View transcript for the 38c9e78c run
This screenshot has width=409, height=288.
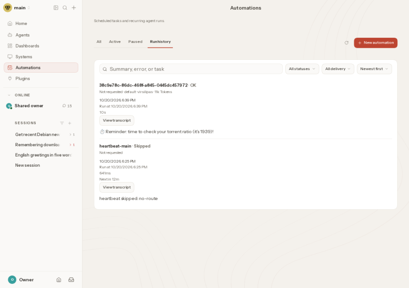point(117,120)
